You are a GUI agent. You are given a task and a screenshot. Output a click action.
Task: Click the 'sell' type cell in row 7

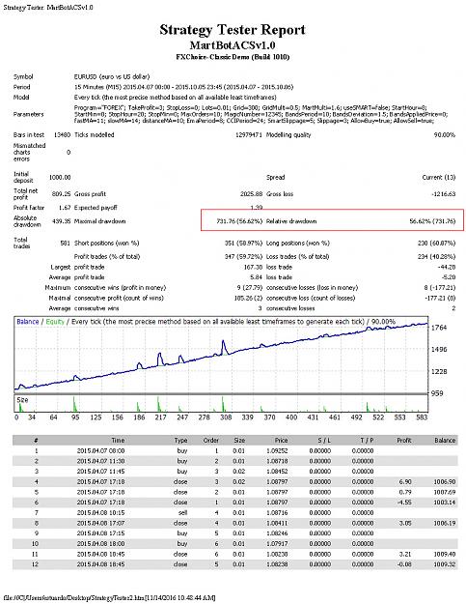183,513
